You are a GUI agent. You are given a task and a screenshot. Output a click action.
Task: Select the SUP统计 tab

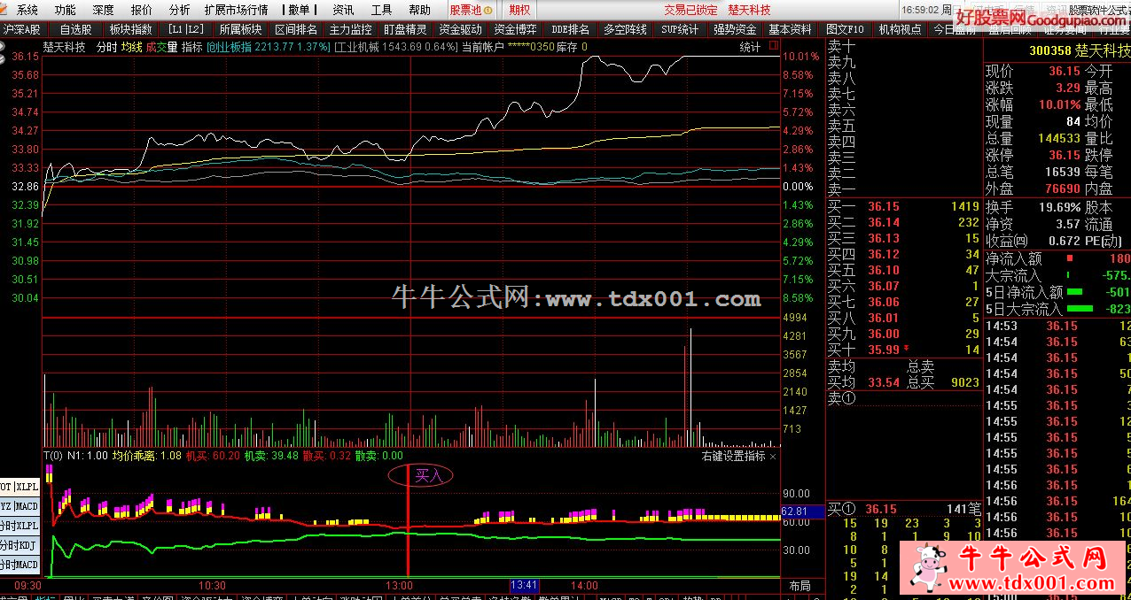[x=680, y=29]
